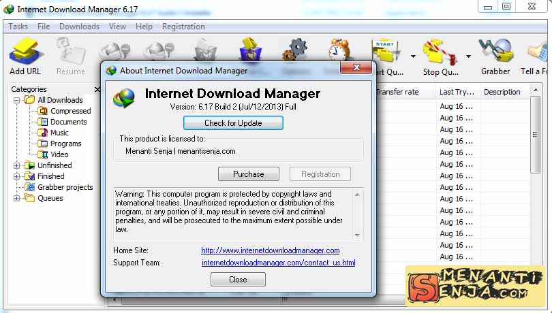Click the Tell a Friend icon

(x=538, y=53)
